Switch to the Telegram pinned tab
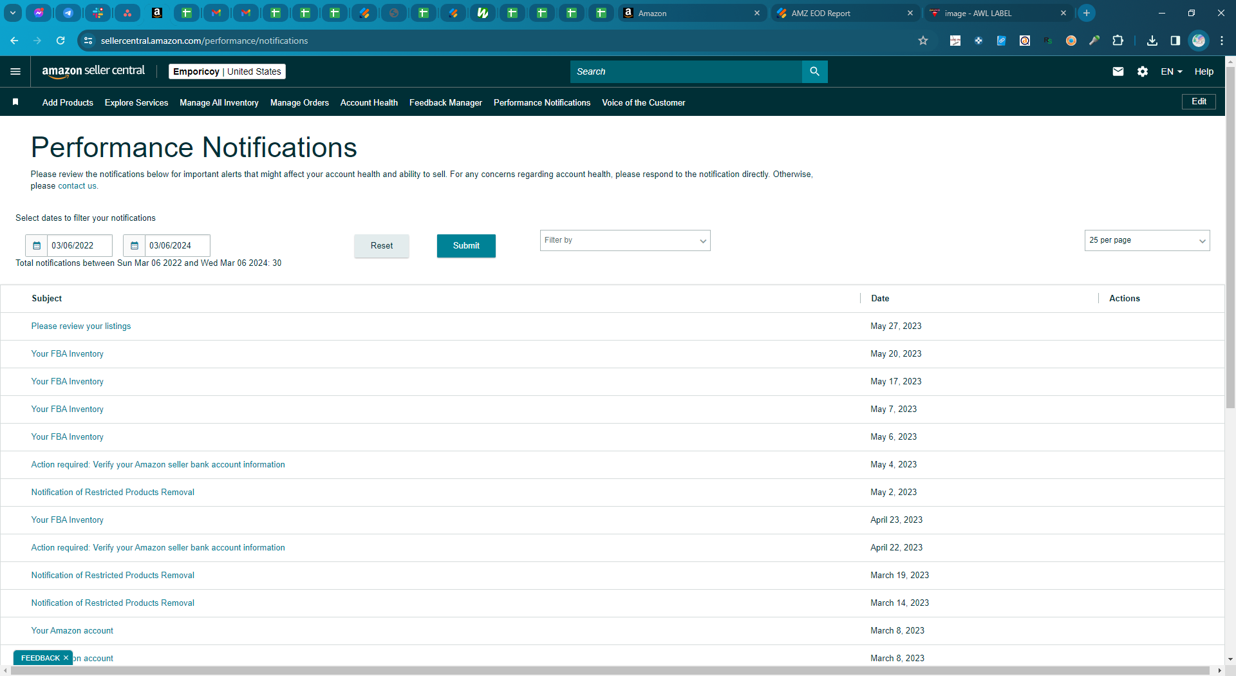The width and height of the screenshot is (1236, 676). (68, 13)
